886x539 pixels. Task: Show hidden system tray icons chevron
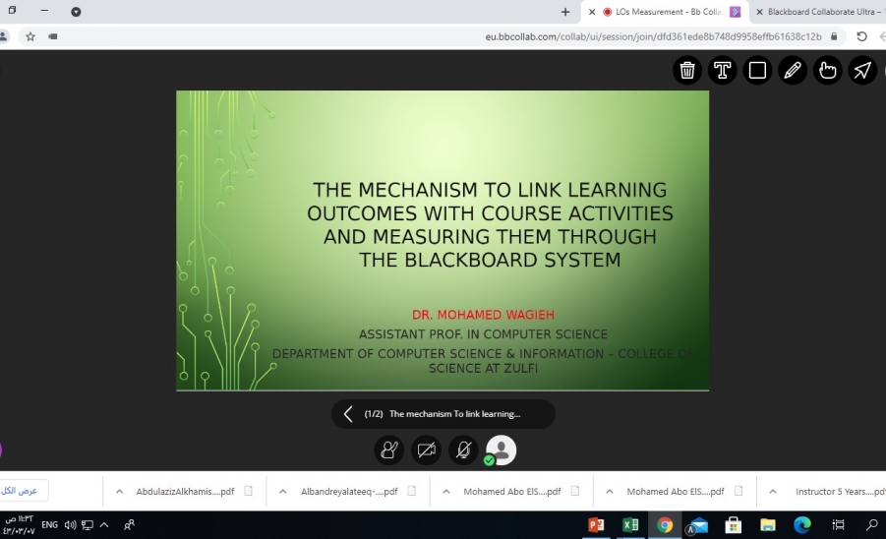[104, 525]
